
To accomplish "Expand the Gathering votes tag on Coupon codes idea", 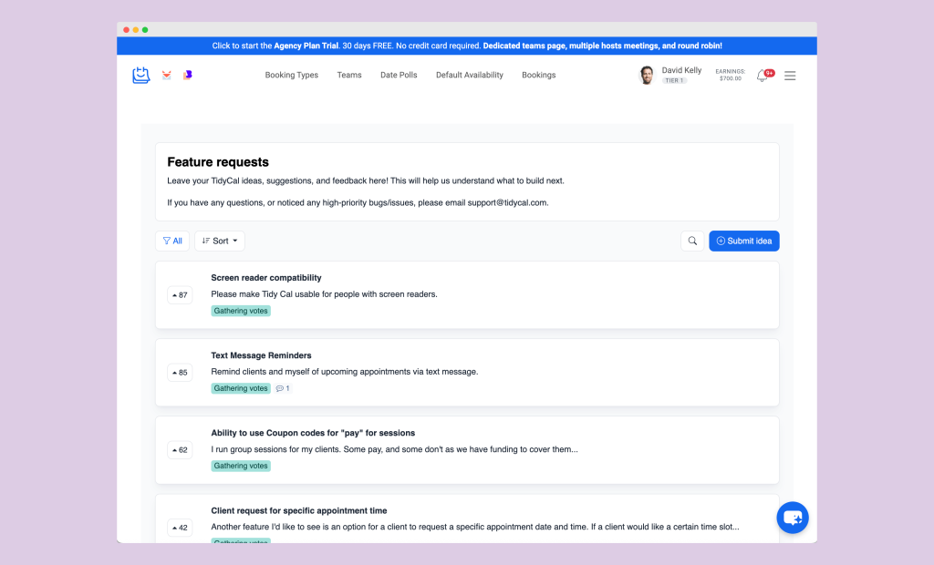I will pyautogui.click(x=240, y=466).
